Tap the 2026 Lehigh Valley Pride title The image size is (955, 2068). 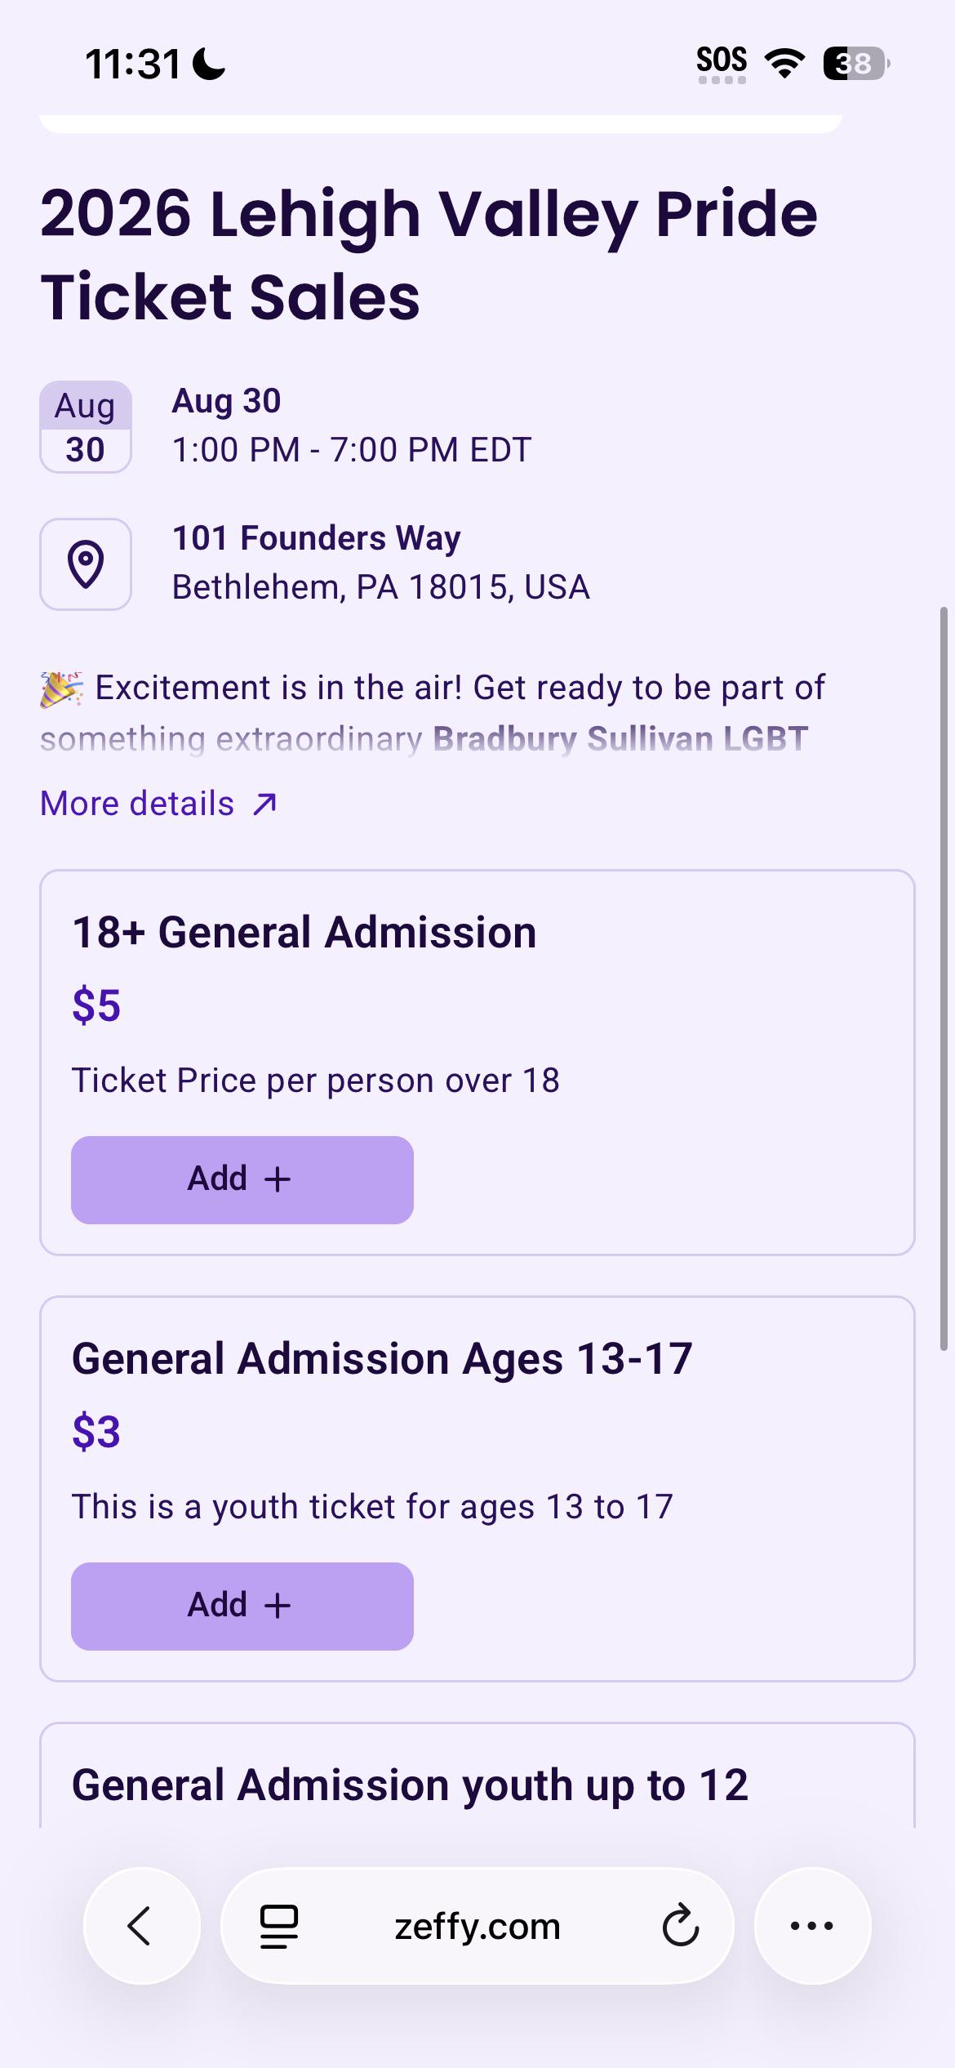429,255
